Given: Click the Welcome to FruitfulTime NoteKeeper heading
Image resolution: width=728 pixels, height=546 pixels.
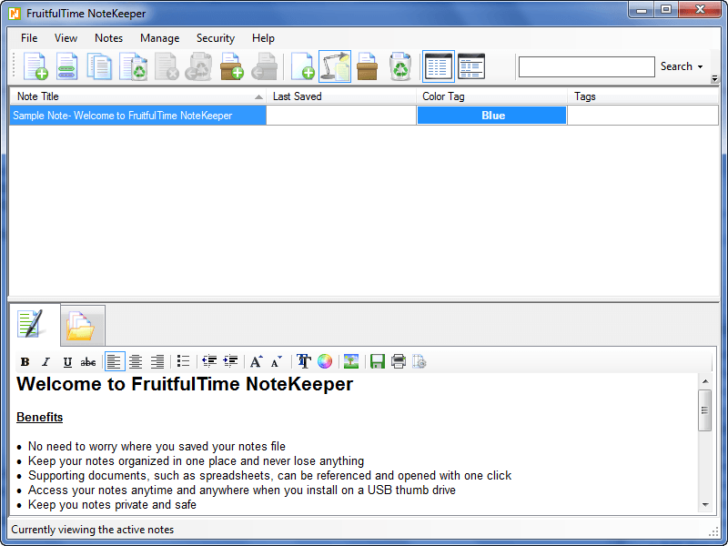Looking at the screenshot, I should (x=185, y=384).
